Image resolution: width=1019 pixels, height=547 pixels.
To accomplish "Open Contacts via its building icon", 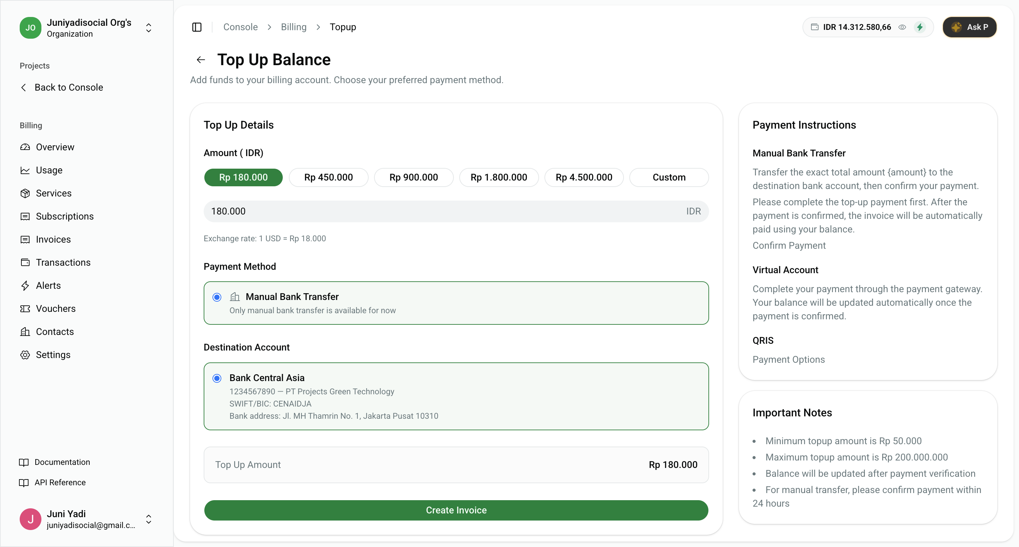I will 25,332.
